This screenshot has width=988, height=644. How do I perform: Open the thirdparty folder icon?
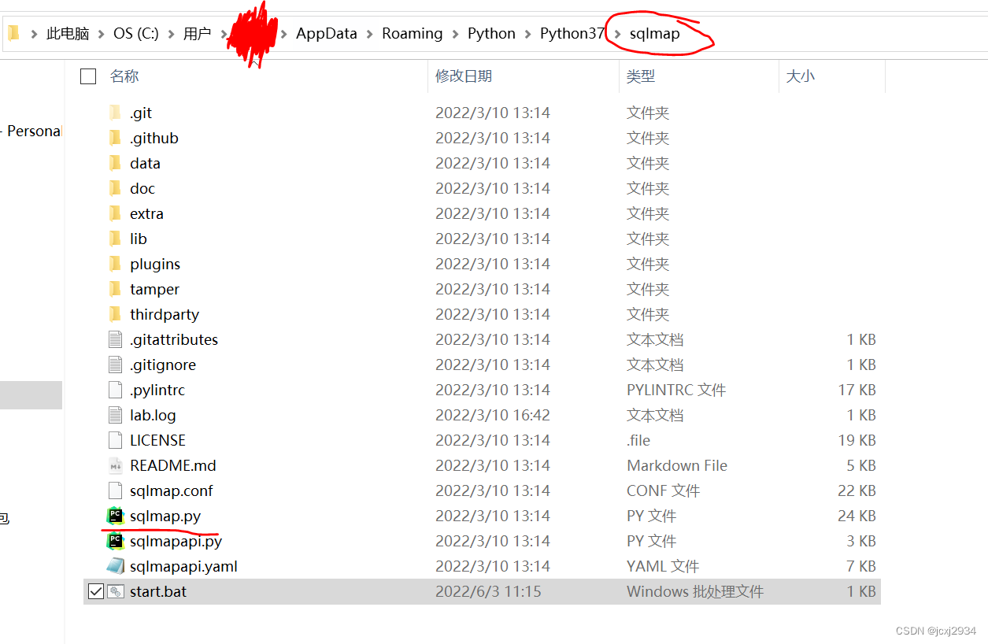(x=115, y=314)
